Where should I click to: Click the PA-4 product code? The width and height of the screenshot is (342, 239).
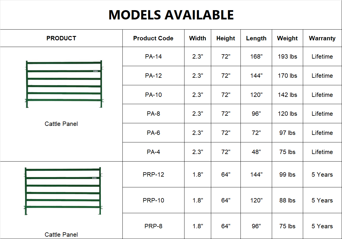point(153,152)
